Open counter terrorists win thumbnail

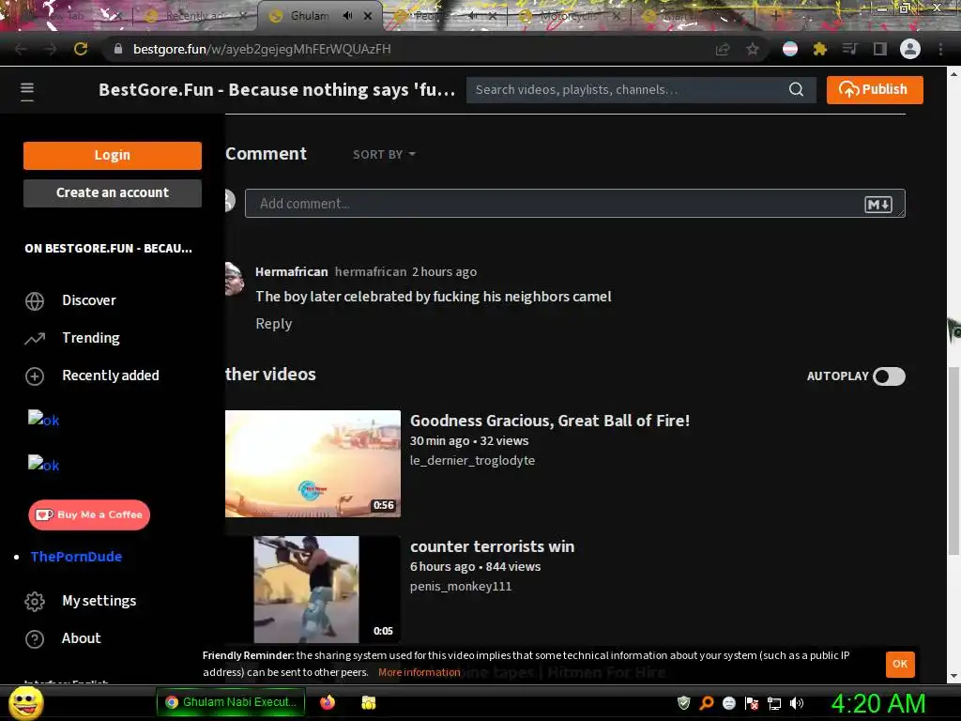[x=313, y=590]
